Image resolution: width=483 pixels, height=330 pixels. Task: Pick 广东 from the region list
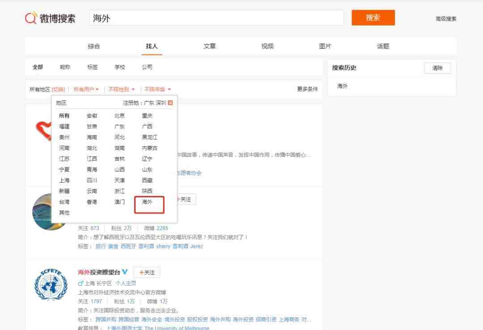pyautogui.click(x=119, y=126)
